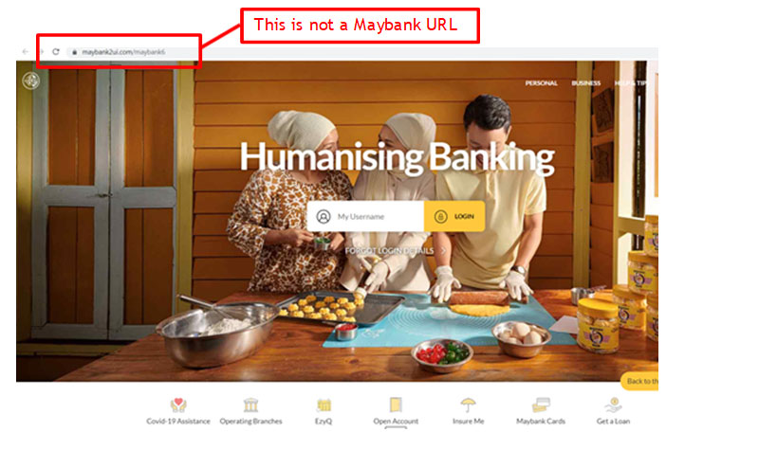The image size is (759, 451).
Task: Expand the Forgot Login Details chevron
Action: coord(443,251)
